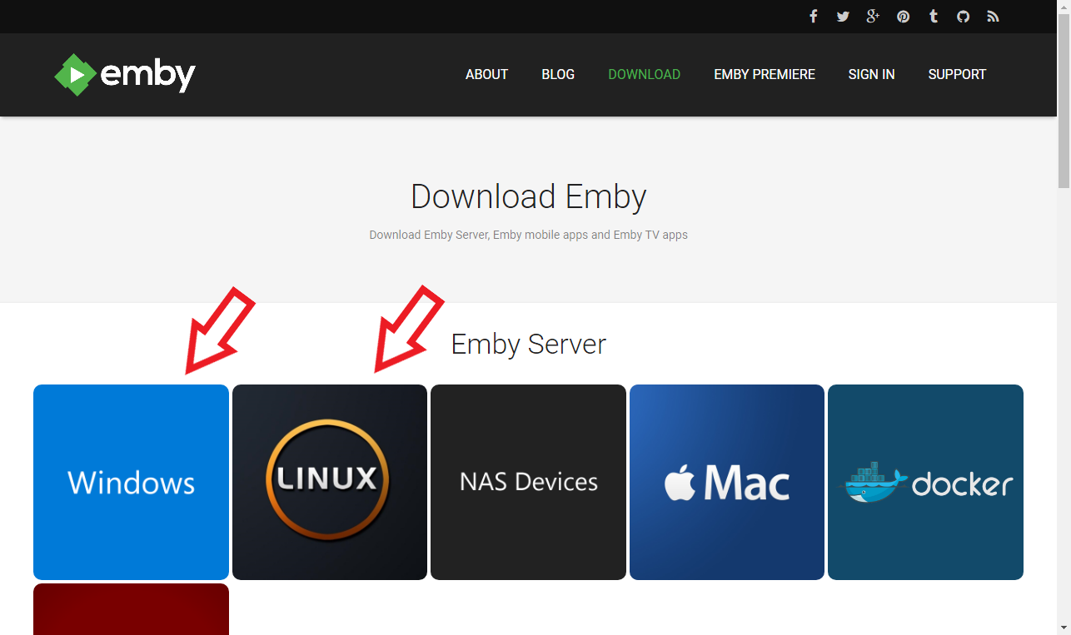Click the scrollbar down arrow
Viewport: 1071px width, 635px height.
(1064, 628)
